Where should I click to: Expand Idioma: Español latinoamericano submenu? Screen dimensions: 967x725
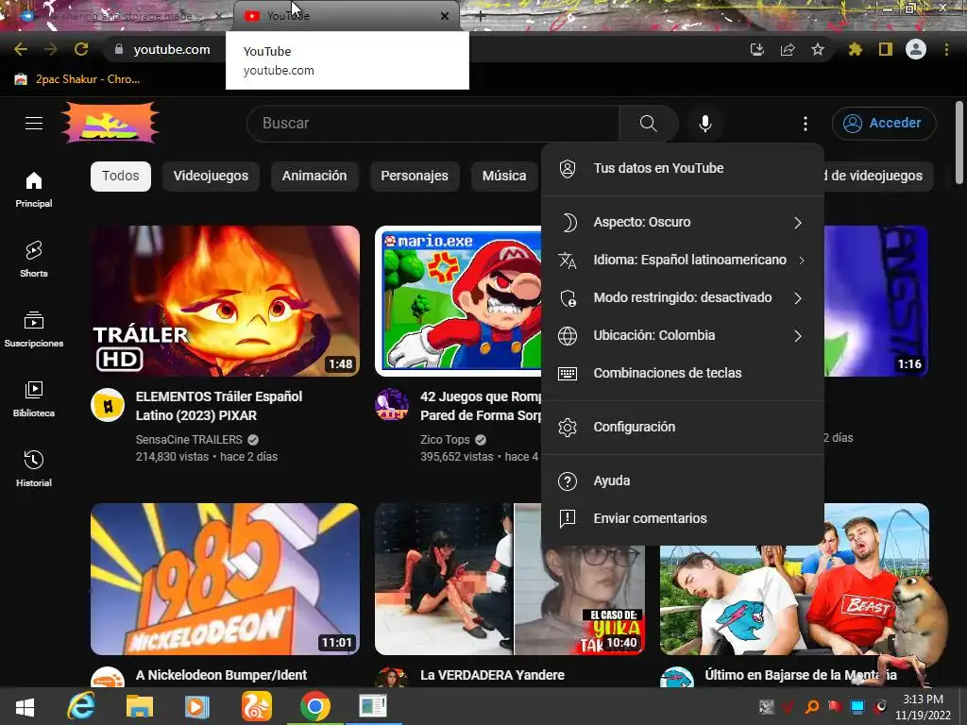pyautogui.click(x=683, y=260)
